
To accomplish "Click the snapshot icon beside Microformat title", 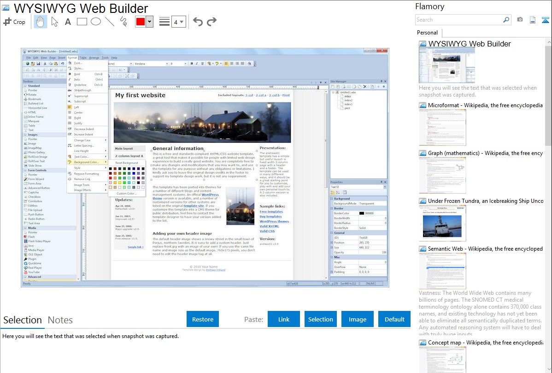I will point(423,105).
